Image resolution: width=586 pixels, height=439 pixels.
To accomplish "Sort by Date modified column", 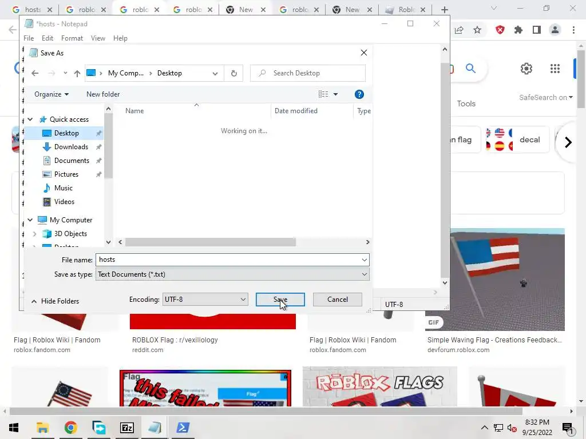I will click(x=296, y=111).
